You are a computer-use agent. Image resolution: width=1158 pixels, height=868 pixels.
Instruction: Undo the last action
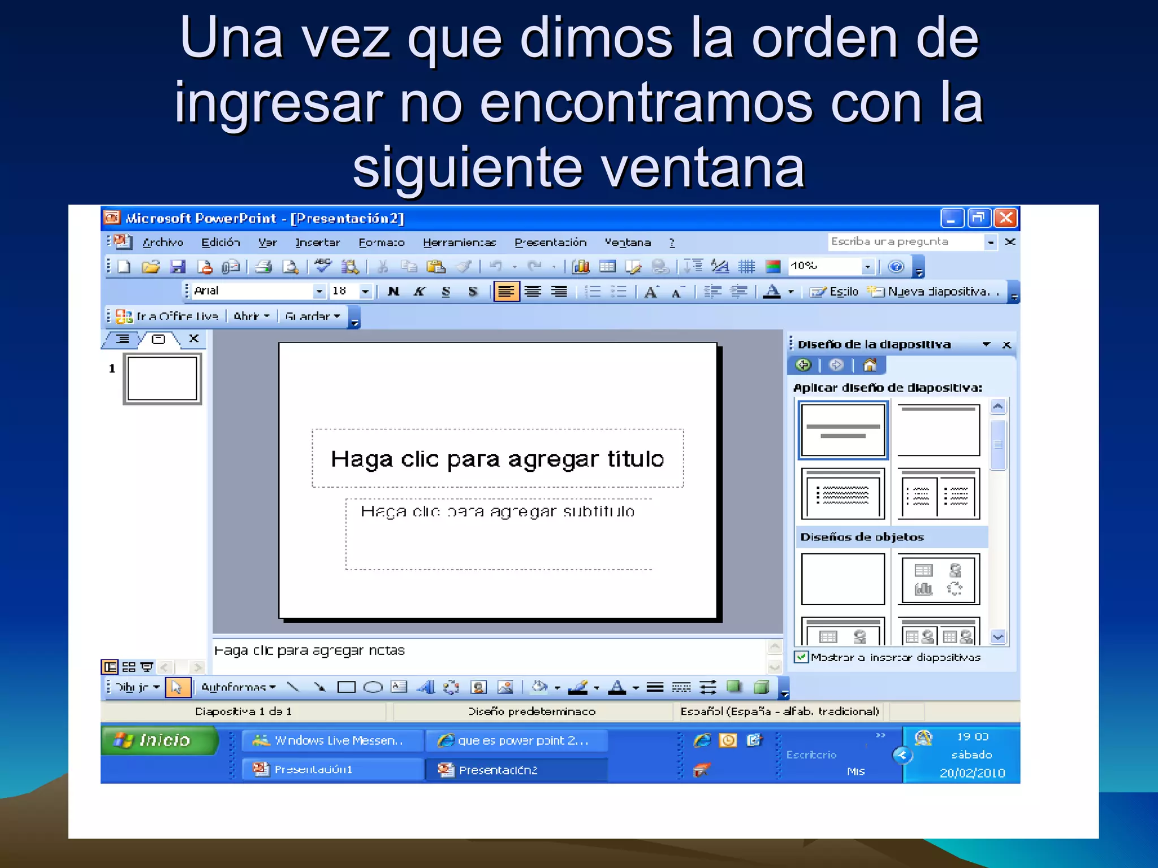click(496, 266)
